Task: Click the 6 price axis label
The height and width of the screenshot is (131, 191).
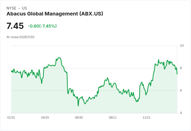Action: pos(181,91)
